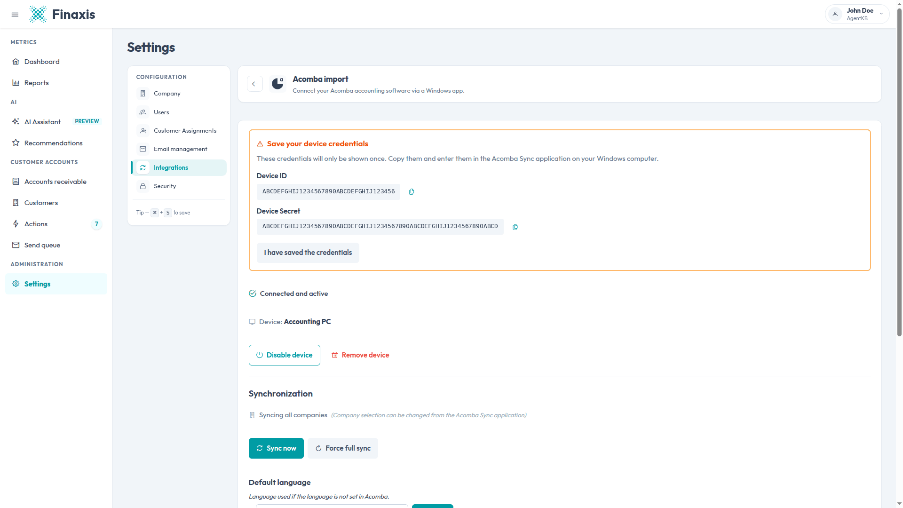903x508 pixels.
Task: Open Security configuration
Action: (x=179, y=186)
